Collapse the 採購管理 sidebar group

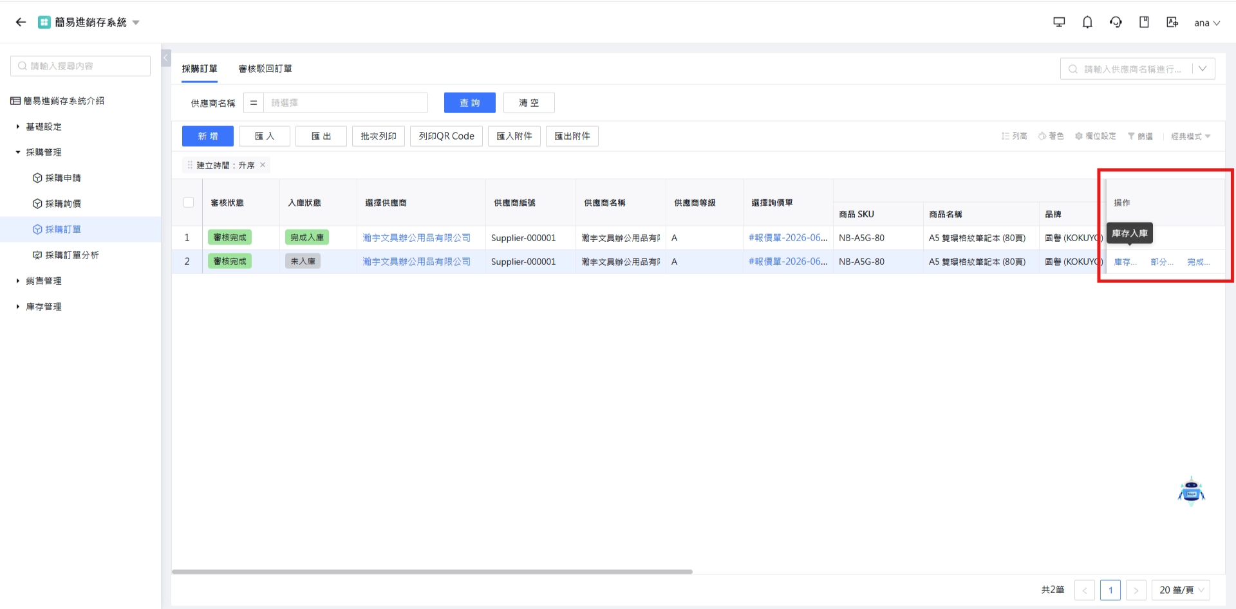(44, 152)
